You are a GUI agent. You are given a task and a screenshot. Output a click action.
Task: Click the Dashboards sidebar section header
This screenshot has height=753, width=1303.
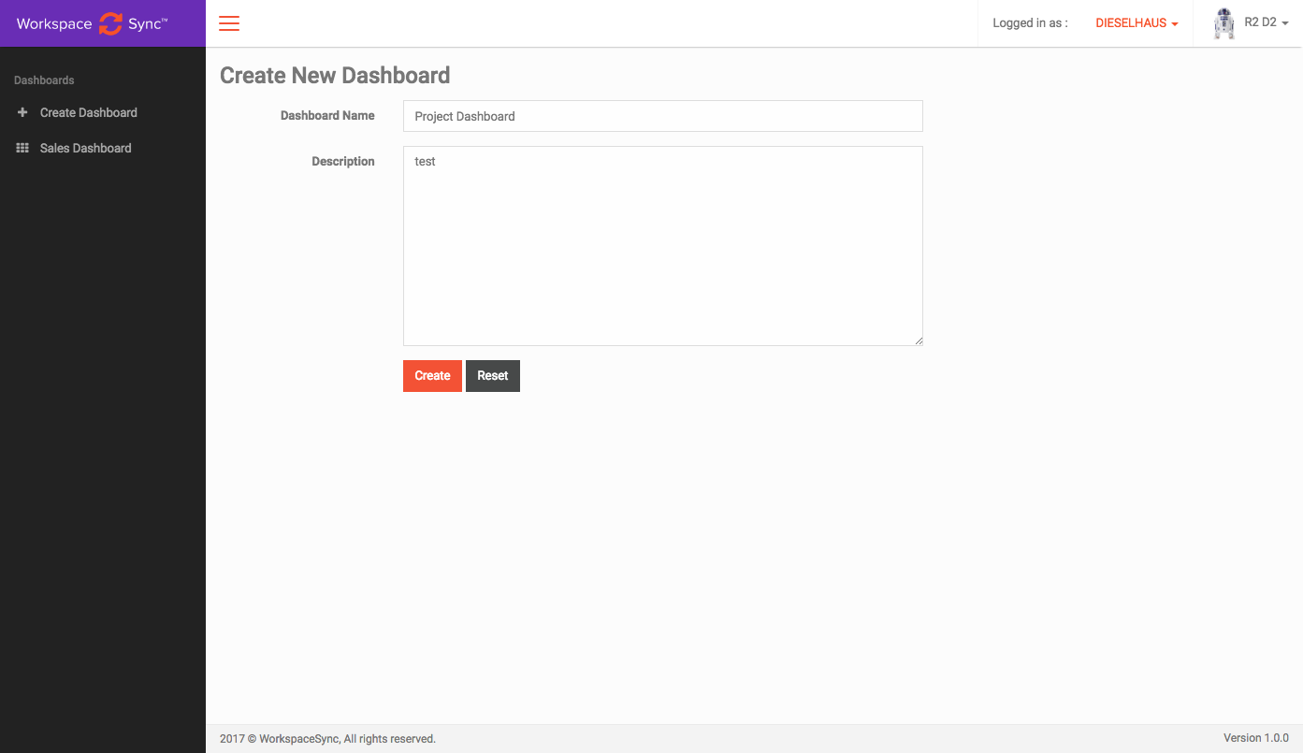click(x=44, y=80)
